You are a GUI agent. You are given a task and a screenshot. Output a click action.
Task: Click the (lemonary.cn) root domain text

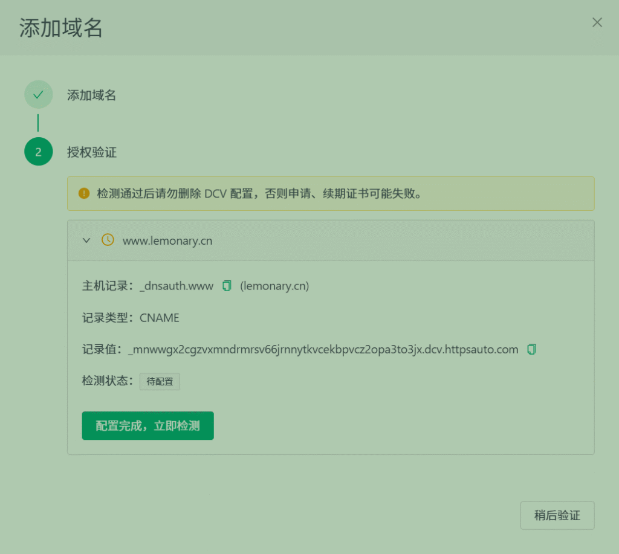pos(274,286)
